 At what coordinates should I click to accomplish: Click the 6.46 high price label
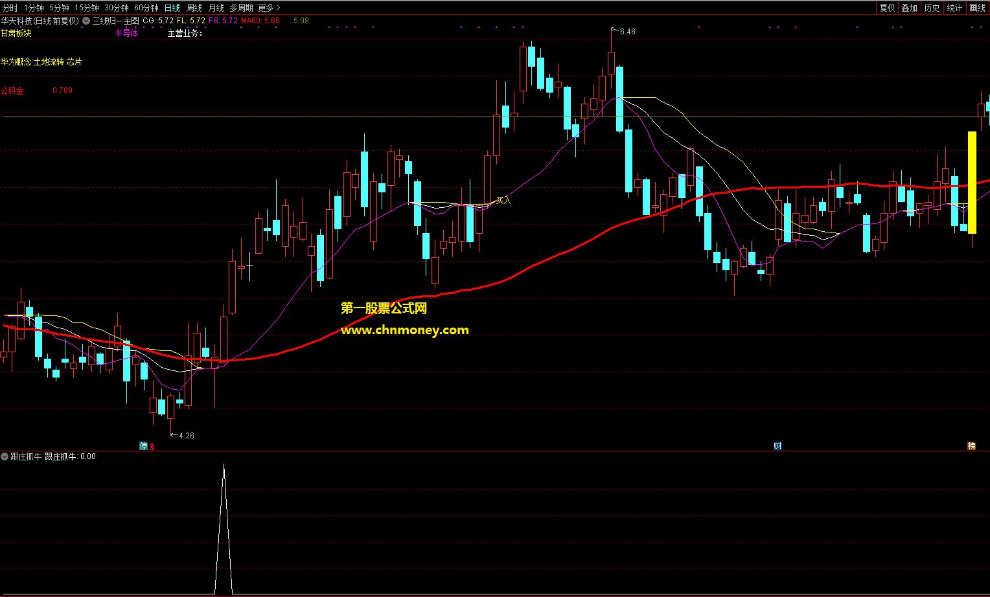[x=627, y=32]
